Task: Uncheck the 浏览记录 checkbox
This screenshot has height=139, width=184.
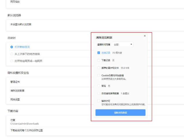Action: (98, 53)
